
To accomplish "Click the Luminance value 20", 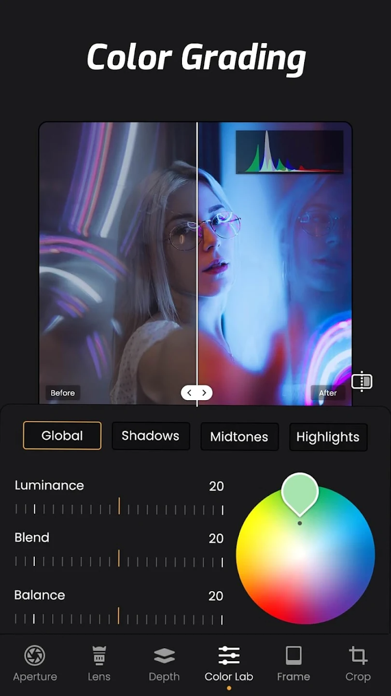I will (x=216, y=486).
